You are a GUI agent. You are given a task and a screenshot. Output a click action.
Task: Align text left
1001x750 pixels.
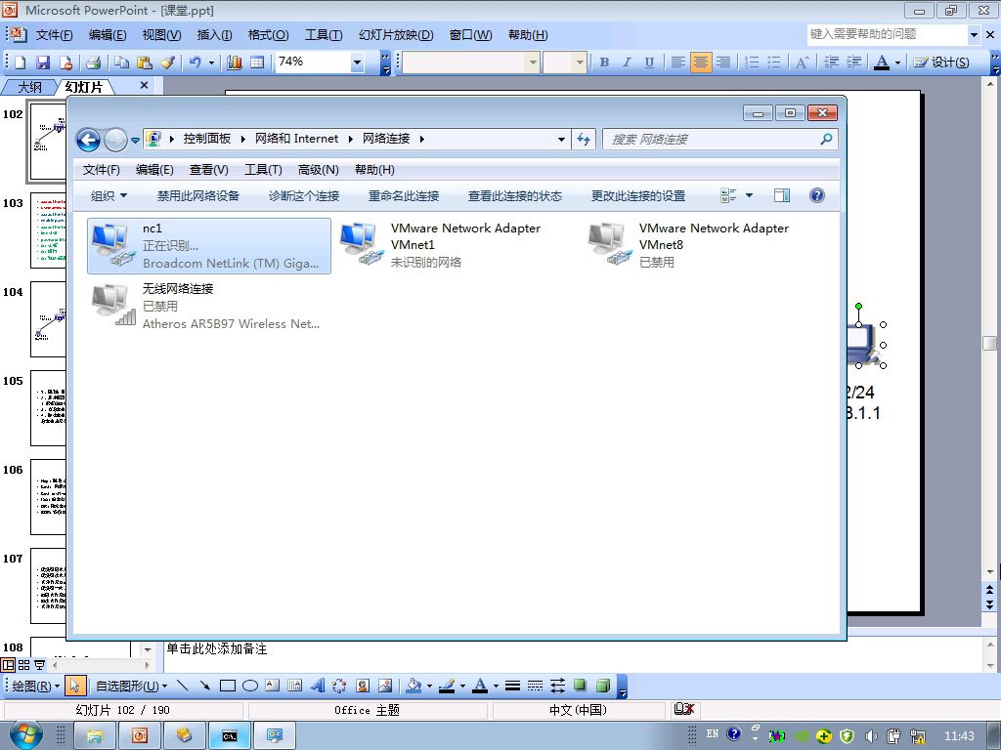point(678,62)
